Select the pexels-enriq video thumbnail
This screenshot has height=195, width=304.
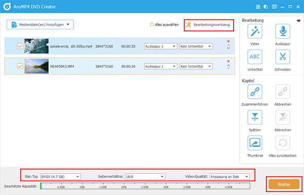(x=36, y=46)
